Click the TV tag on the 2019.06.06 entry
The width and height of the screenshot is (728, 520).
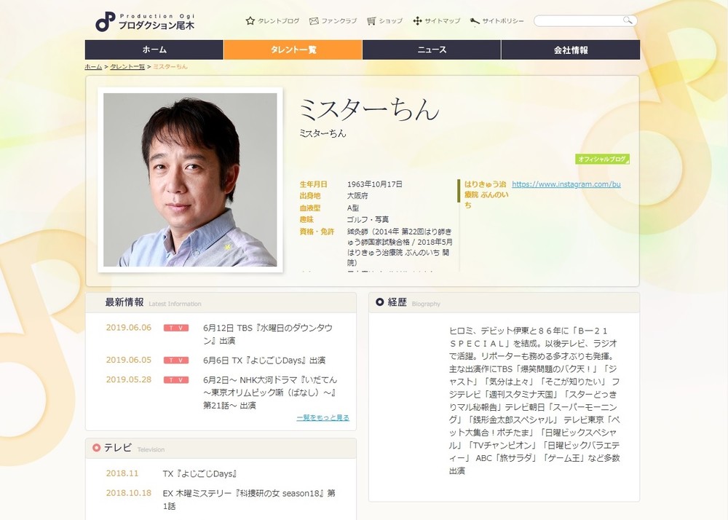(x=176, y=328)
